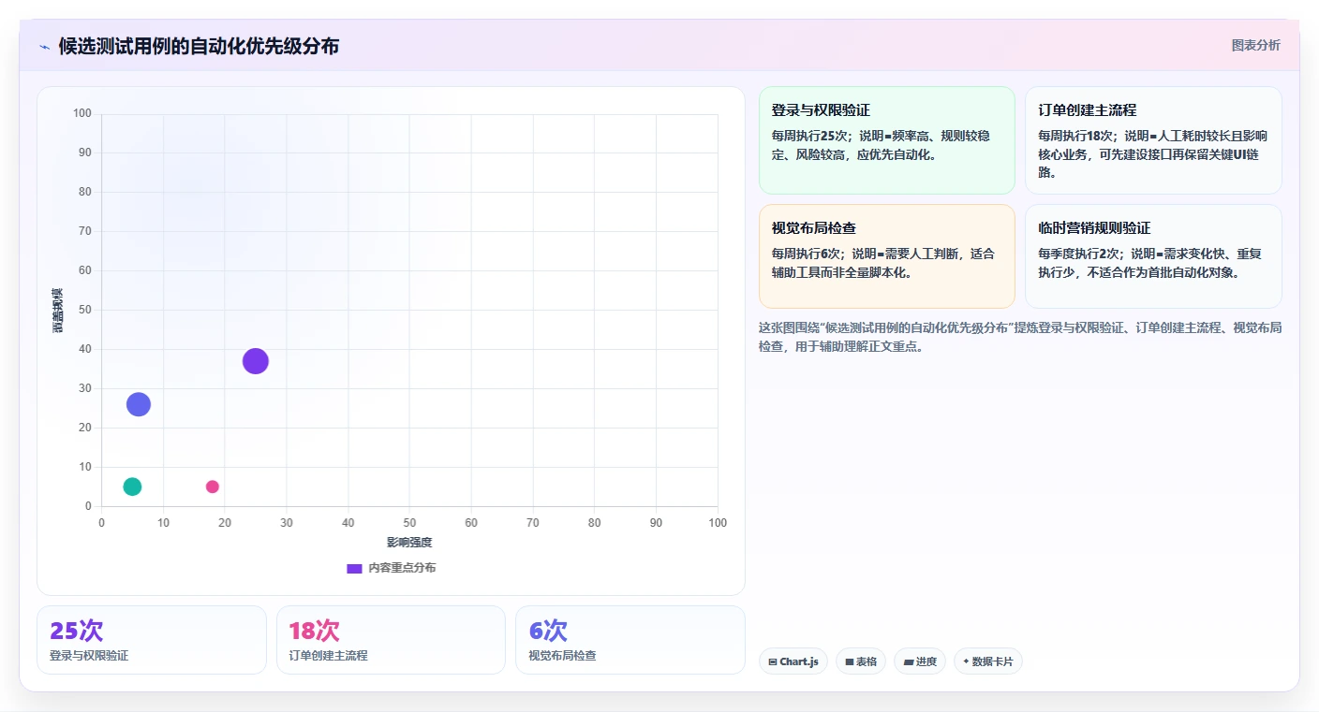Click the 内容重点分布 legend label
1319x712 pixels.
402,568
